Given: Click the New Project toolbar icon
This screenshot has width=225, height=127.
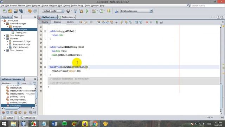Looking at the screenshot, I should [10, 11].
